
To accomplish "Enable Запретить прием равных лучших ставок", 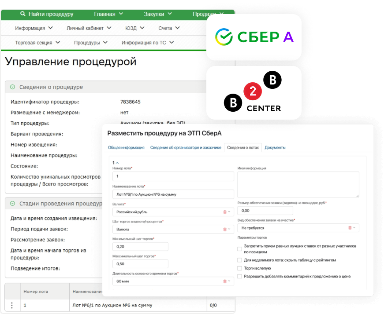I will (239, 249).
